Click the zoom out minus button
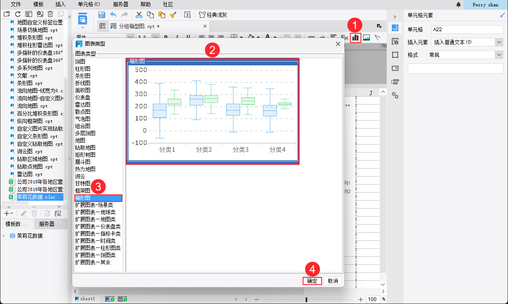508x304 pixels. [257, 299]
